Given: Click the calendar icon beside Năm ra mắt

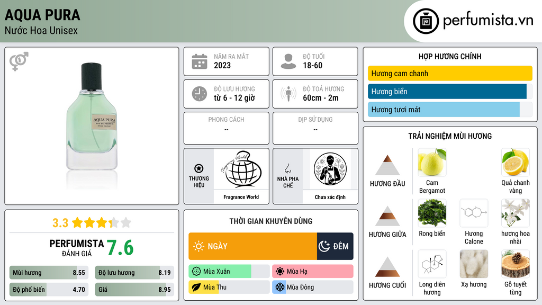Looking at the screenshot, I should 200,61.
